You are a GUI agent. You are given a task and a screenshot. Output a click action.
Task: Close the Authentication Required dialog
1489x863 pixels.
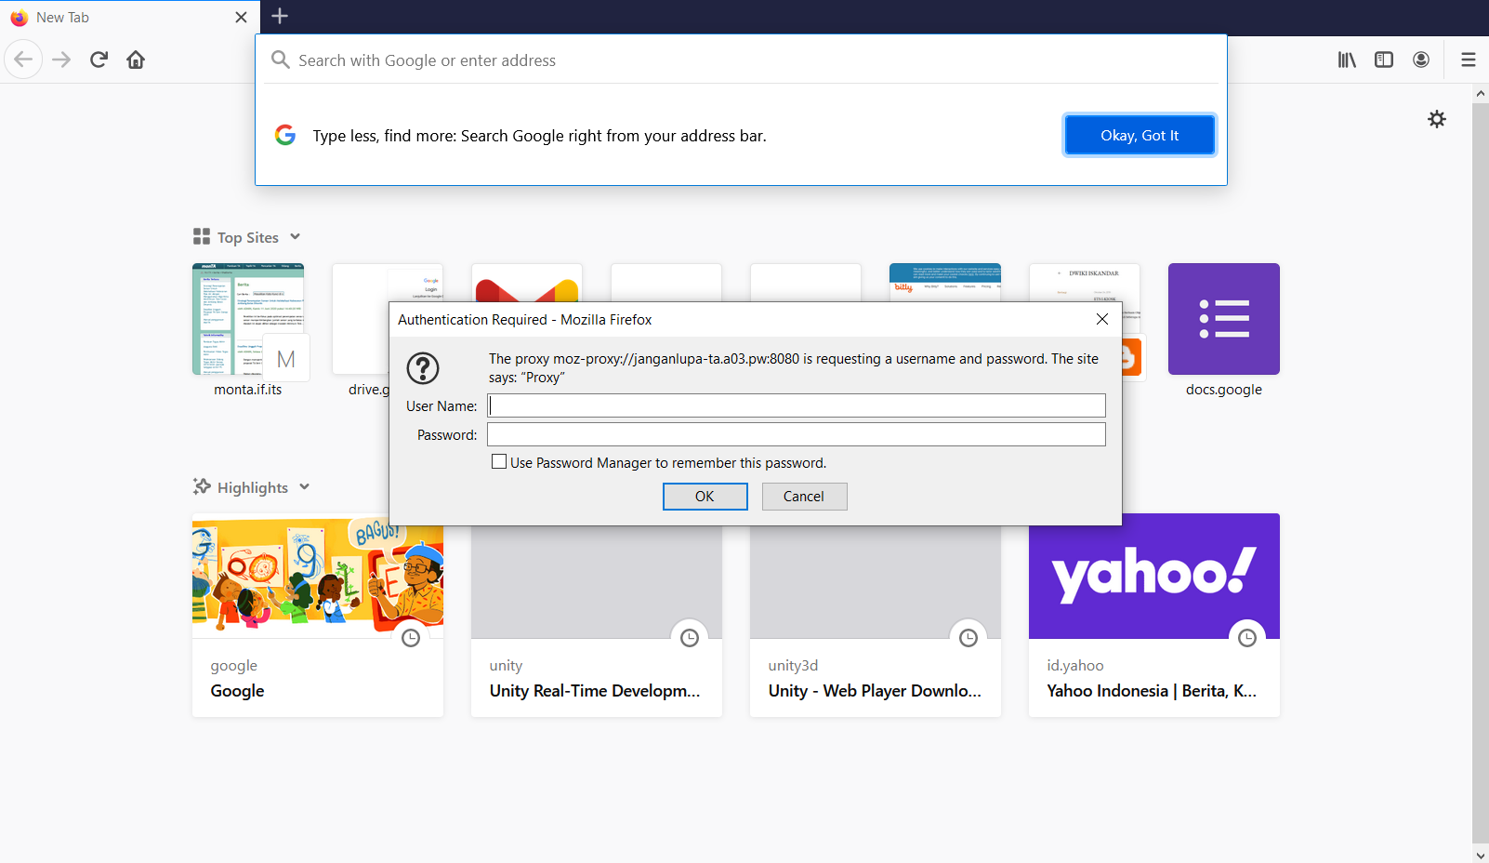tap(1101, 319)
